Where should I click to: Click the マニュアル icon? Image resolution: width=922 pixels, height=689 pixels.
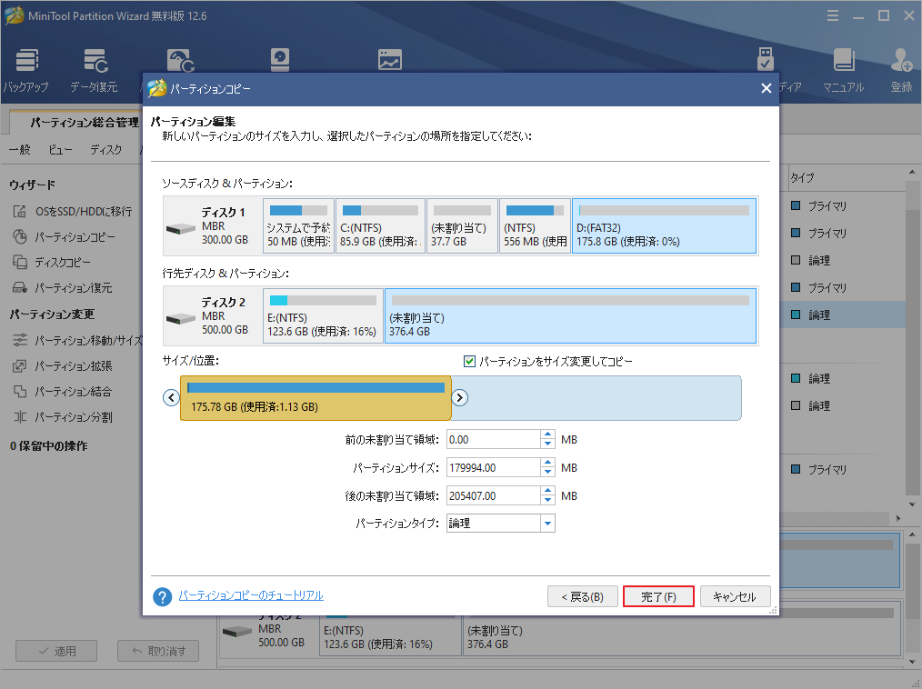844,68
